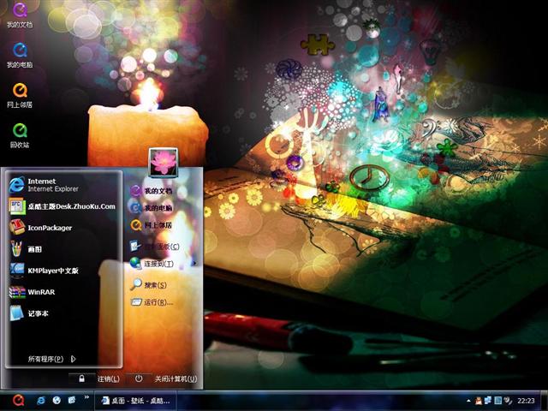
Task: Click the globe icon in quick launch
Action: (57, 401)
